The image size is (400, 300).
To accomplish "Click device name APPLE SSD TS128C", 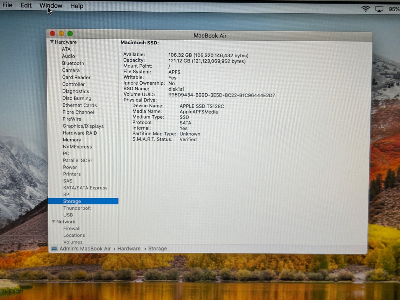I will click(202, 106).
